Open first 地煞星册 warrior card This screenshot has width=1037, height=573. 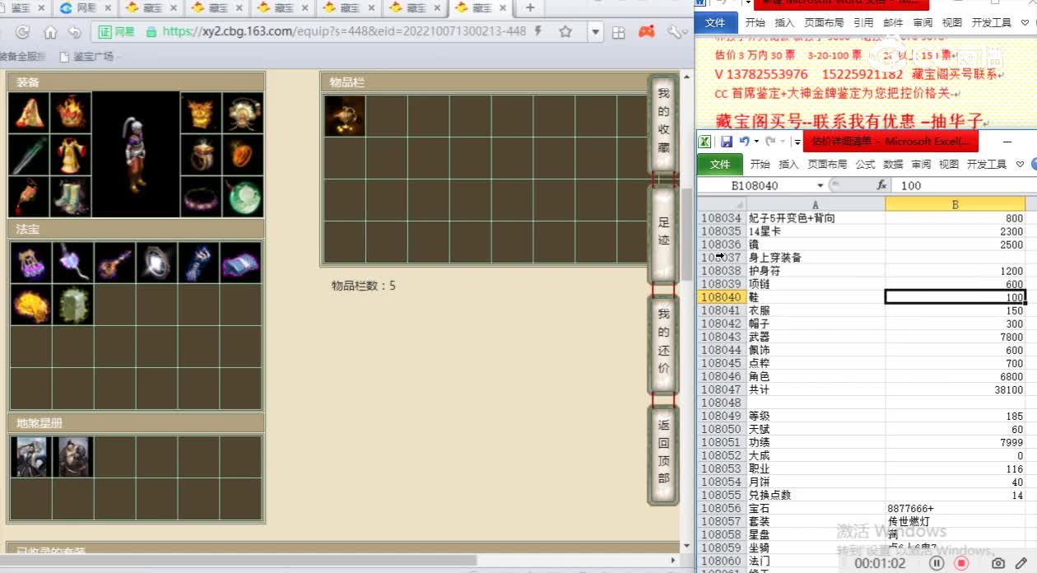click(x=31, y=457)
